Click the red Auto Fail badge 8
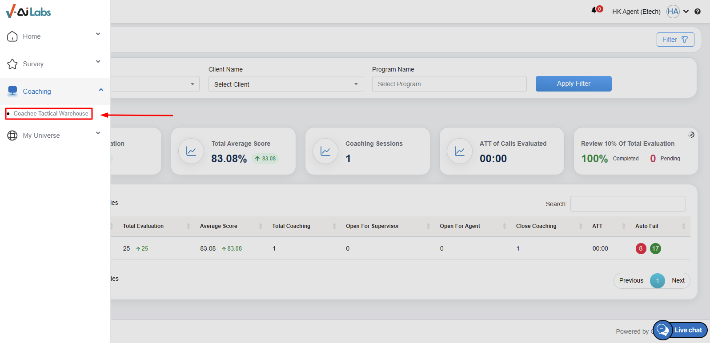This screenshot has width=710, height=343. (x=641, y=248)
